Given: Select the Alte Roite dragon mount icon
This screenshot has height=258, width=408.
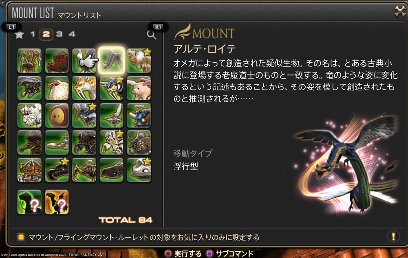Looking at the screenshot, I should [112, 61].
